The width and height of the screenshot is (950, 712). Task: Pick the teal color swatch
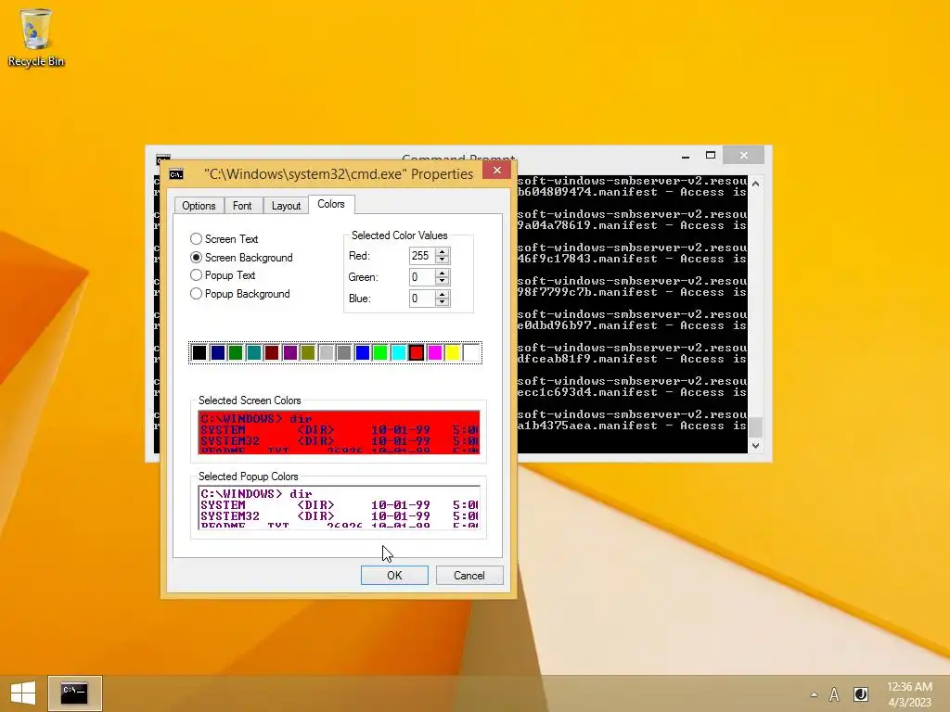(x=254, y=353)
